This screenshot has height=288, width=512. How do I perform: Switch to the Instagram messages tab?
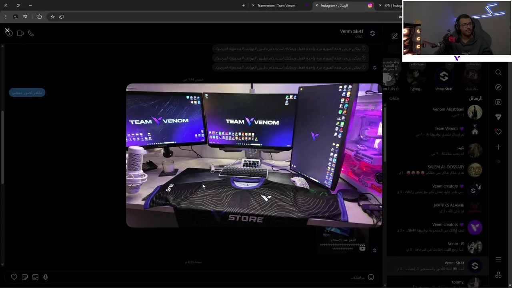pyautogui.click(x=344, y=6)
